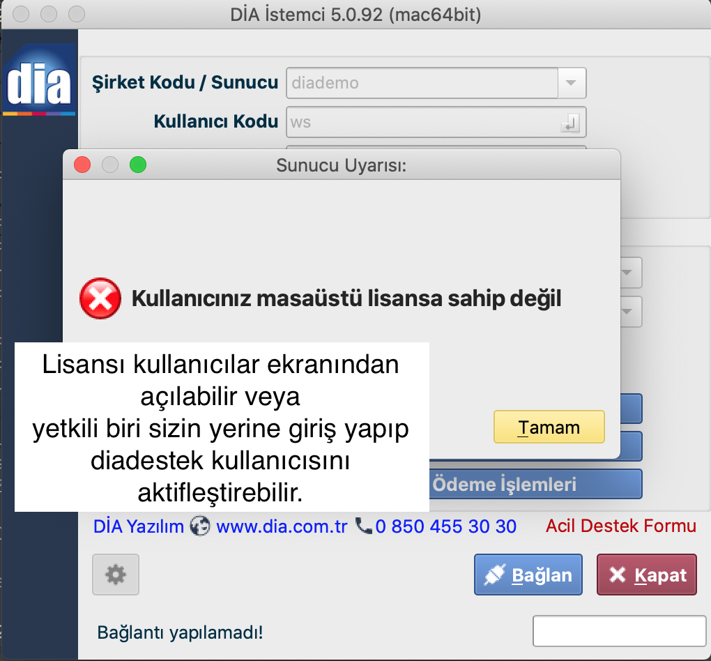Click green zoom button on Sunucu Uyarısı dialog
The image size is (711, 661).
point(138,165)
